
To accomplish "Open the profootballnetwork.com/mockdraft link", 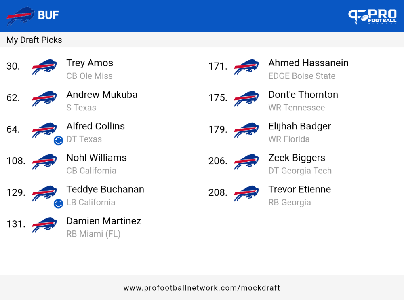I will pos(202,288).
